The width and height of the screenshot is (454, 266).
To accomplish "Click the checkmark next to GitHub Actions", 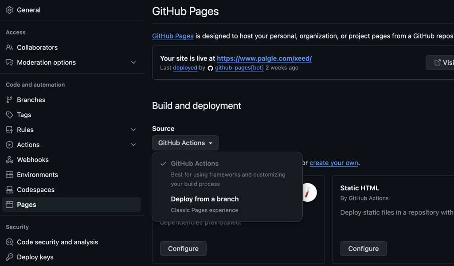I will 163,164.
